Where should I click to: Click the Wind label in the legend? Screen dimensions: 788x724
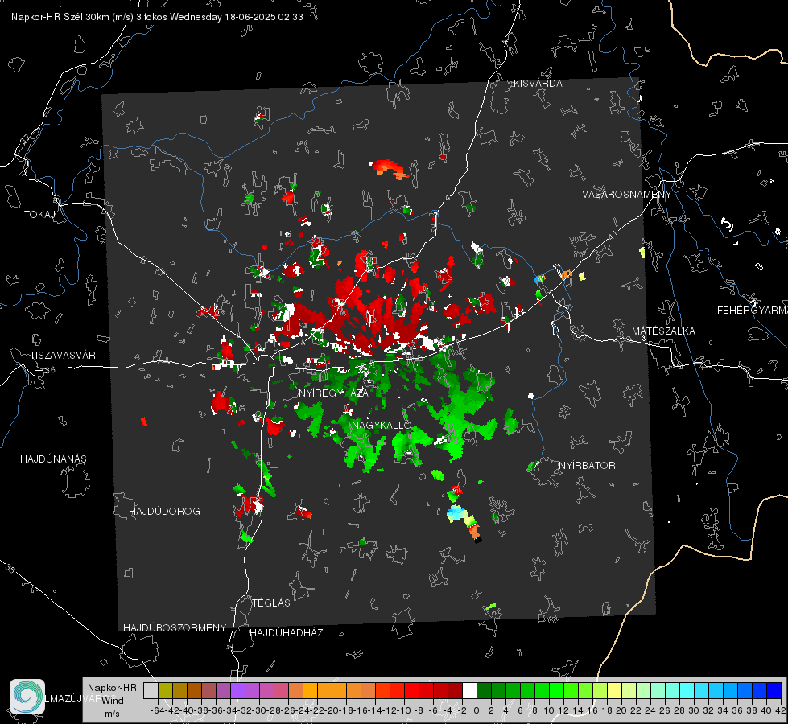click(x=113, y=701)
